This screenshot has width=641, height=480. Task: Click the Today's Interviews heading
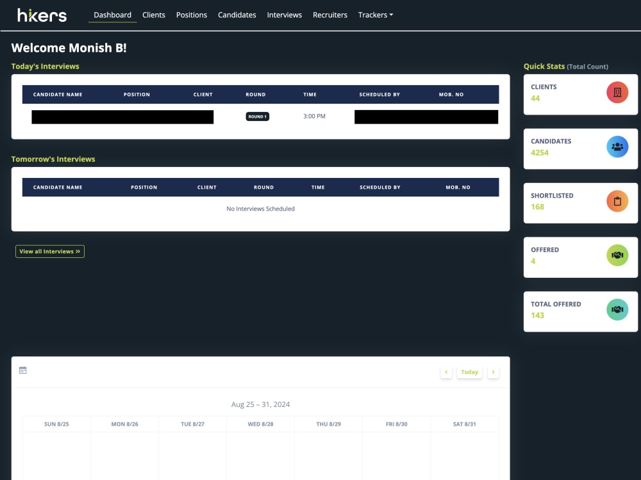(45, 66)
